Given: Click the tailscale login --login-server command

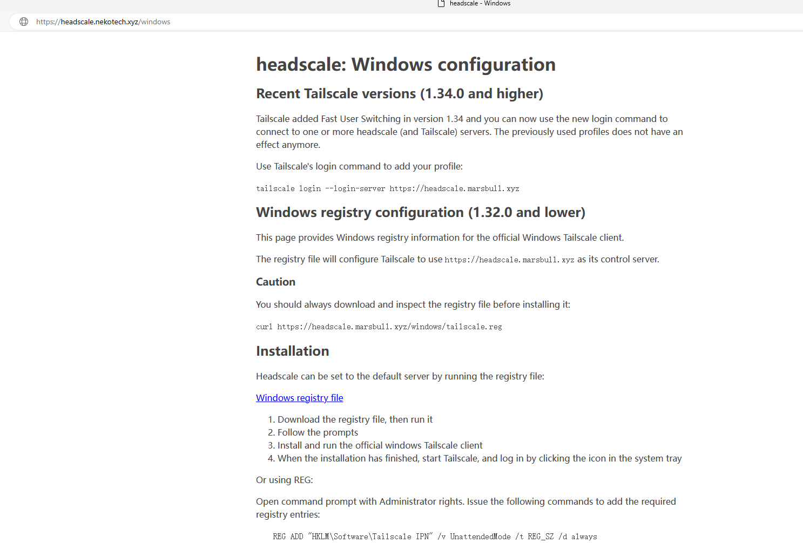Looking at the screenshot, I should 387,188.
